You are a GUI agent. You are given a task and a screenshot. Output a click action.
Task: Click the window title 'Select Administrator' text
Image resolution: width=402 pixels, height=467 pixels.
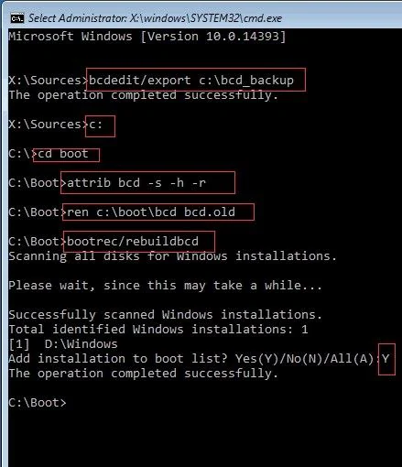77,18
